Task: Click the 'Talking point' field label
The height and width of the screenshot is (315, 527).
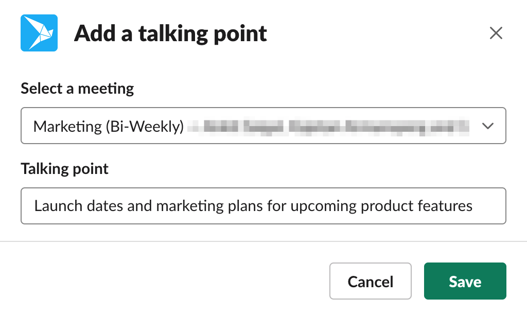Action: pos(64,169)
